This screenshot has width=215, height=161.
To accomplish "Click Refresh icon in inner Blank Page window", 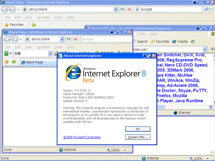I will 68,39.
